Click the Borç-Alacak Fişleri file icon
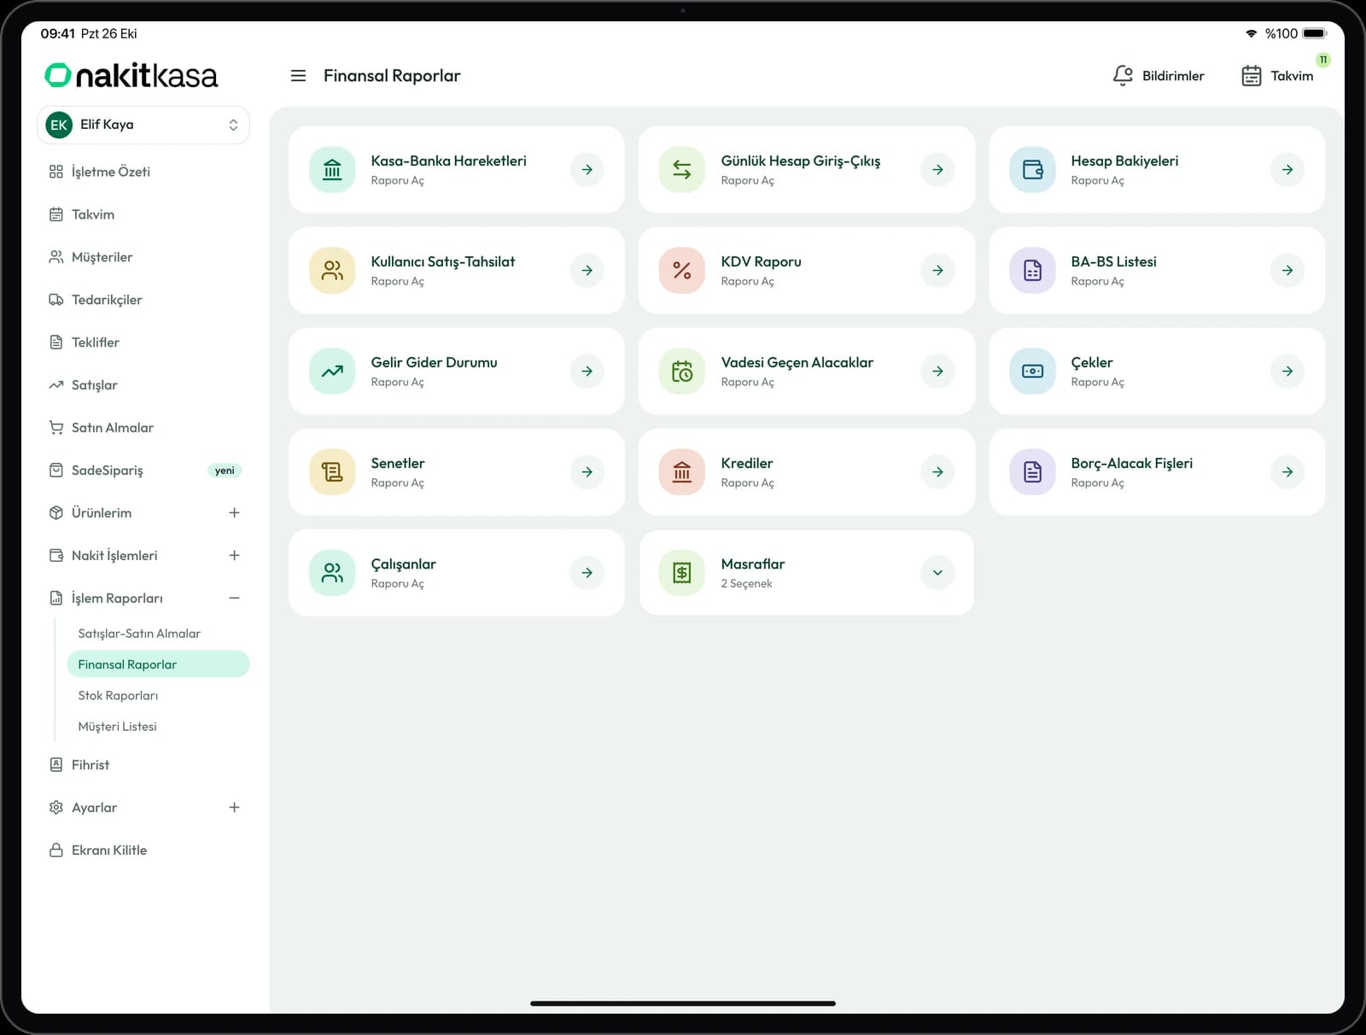The height and width of the screenshot is (1035, 1366). [1032, 472]
